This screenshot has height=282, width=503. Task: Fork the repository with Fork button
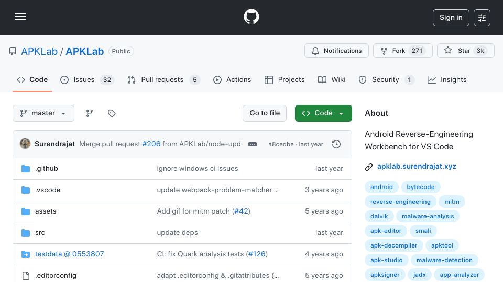click(402, 51)
